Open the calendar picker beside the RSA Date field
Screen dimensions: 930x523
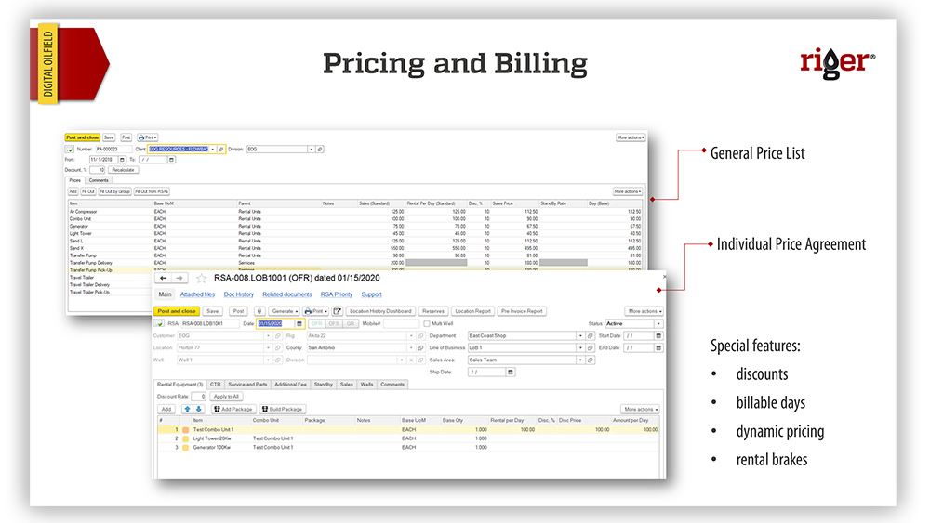pos(300,323)
